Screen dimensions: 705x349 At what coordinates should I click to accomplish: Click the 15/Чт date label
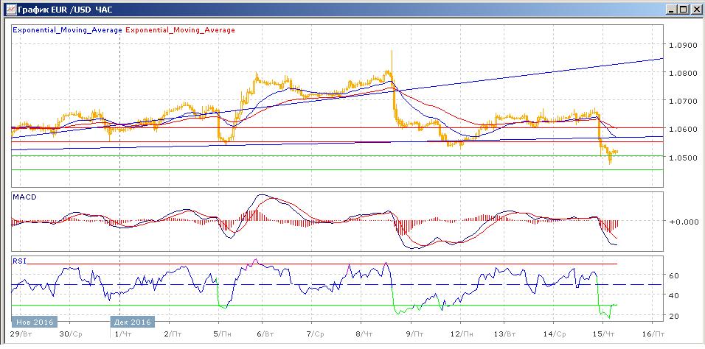tap(604, 334)
